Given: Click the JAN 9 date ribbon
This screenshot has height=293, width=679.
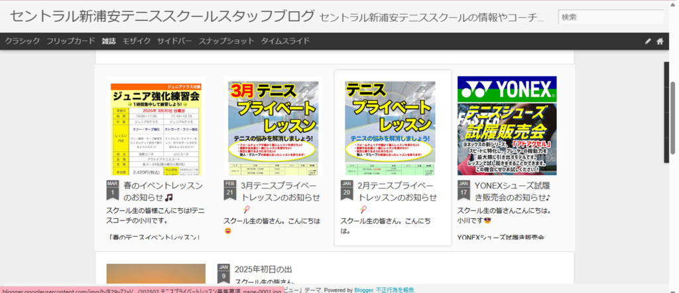Looking at the screenshot, I should [x=223, y=274].
